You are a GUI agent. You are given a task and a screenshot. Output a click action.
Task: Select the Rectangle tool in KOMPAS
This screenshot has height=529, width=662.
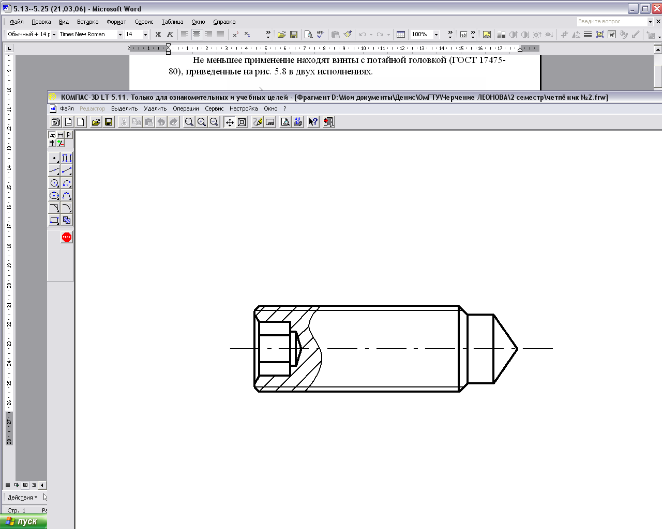pos(54,220)
